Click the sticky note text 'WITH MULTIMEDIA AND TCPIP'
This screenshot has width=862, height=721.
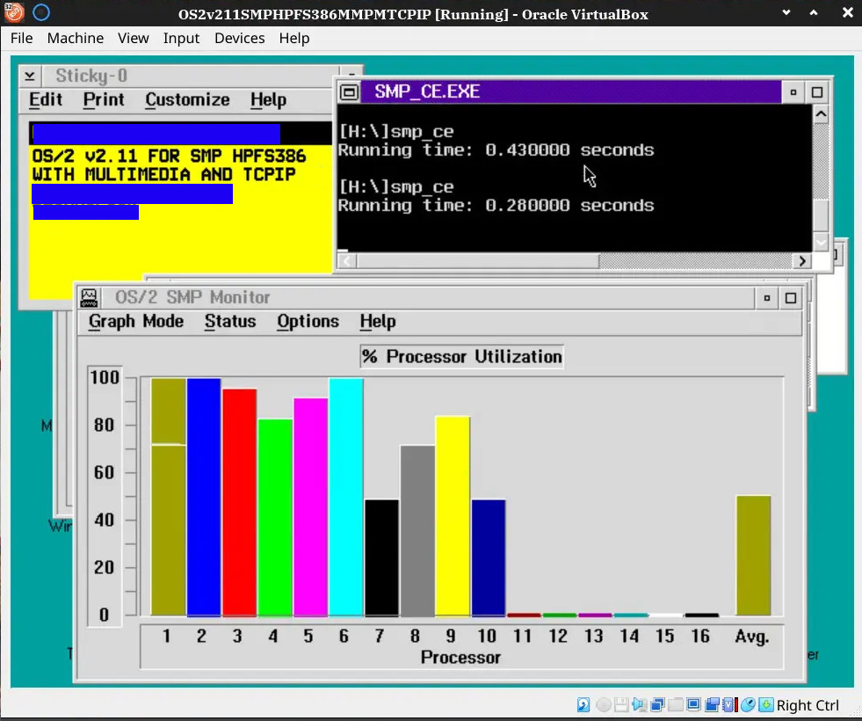(163, 174)
